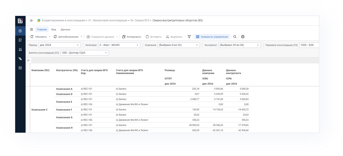Click the Контрагенты (PA) column header
The image size is (343, 156).
point(67,70)
